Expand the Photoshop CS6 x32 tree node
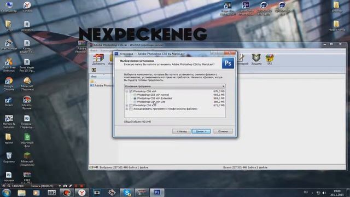 tap(127, 106)
